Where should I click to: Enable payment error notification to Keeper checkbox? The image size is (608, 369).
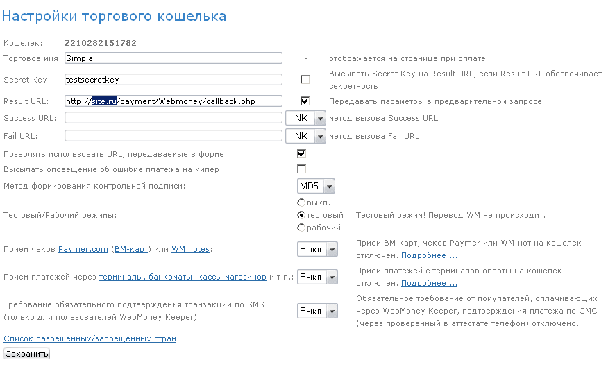301,169
